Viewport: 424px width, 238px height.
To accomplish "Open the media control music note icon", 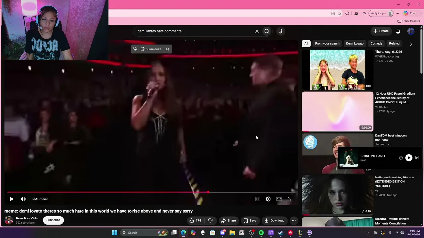I will tap(356, 13).
